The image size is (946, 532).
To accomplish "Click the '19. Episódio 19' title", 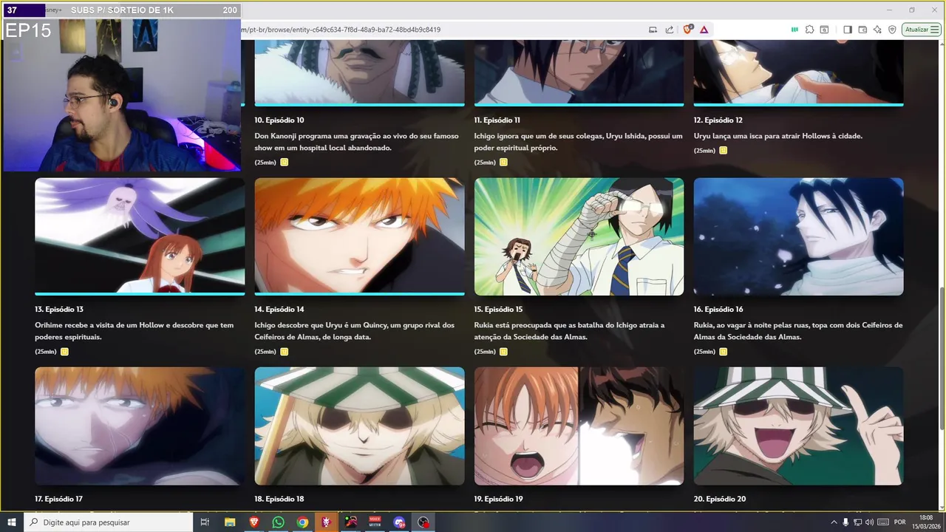I will point(499,499).
